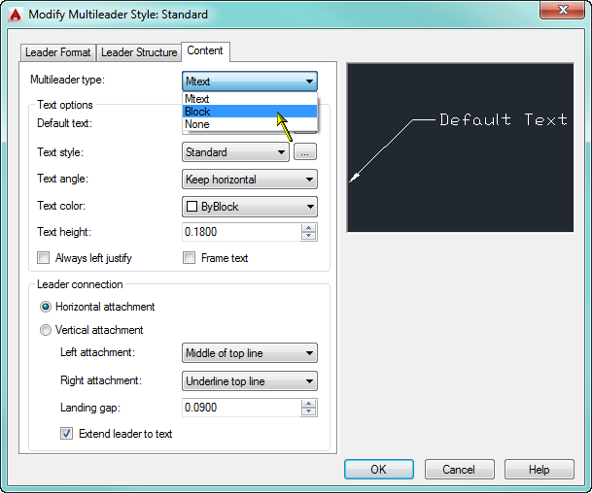Open the Text style dropdown
Screen dimensions: 592x493
[235, 152]
